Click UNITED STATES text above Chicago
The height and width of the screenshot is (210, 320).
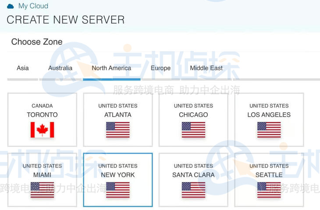tap(193, 106)
